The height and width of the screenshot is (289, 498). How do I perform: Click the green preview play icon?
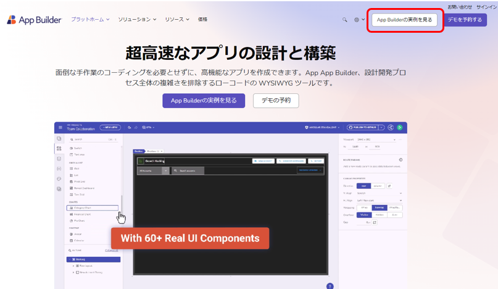(400, 127)
